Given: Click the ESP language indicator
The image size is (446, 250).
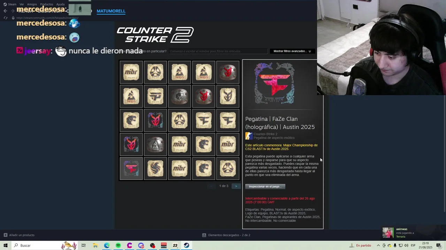Looking at the screenshot, I should 413,245.
